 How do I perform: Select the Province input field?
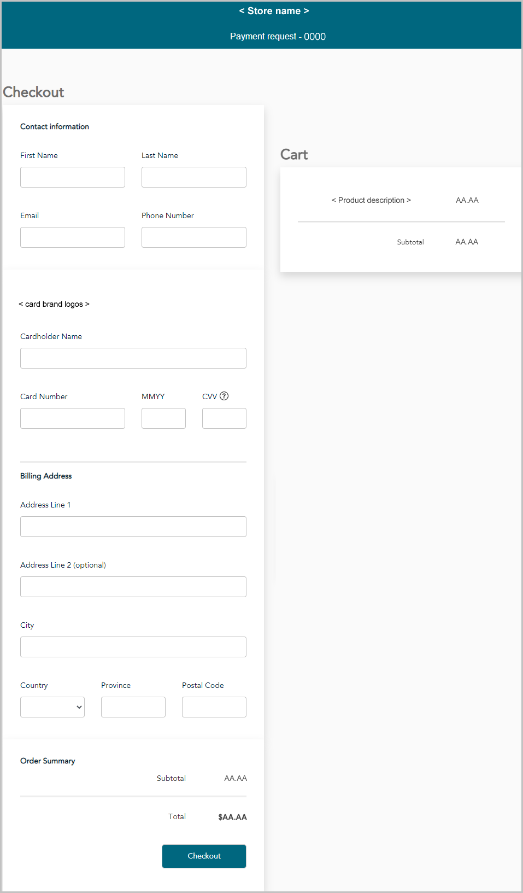pyautogui.click(x=133, y=707)
